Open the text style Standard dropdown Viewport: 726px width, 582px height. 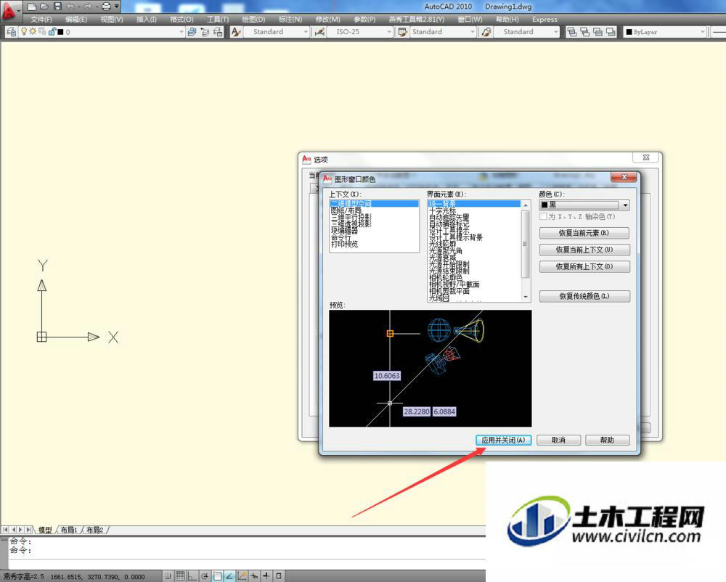point(306,32)
